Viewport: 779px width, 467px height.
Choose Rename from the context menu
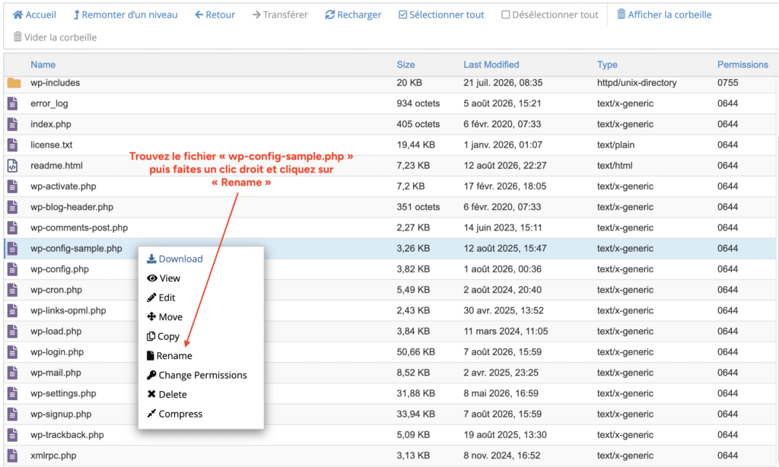click(x=170, y=356)
